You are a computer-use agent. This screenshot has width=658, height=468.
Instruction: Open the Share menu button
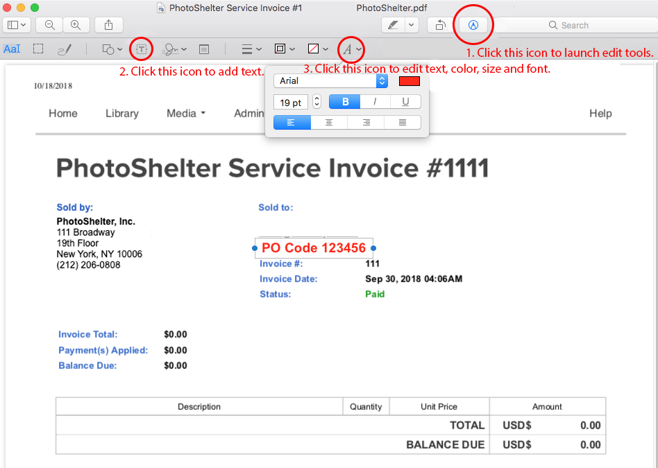click(x=109, y=25)
